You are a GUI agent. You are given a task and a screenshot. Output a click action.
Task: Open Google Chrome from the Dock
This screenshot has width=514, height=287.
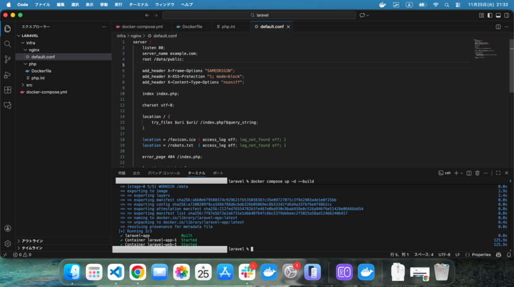pyautogui.click(x=138, y=272)
